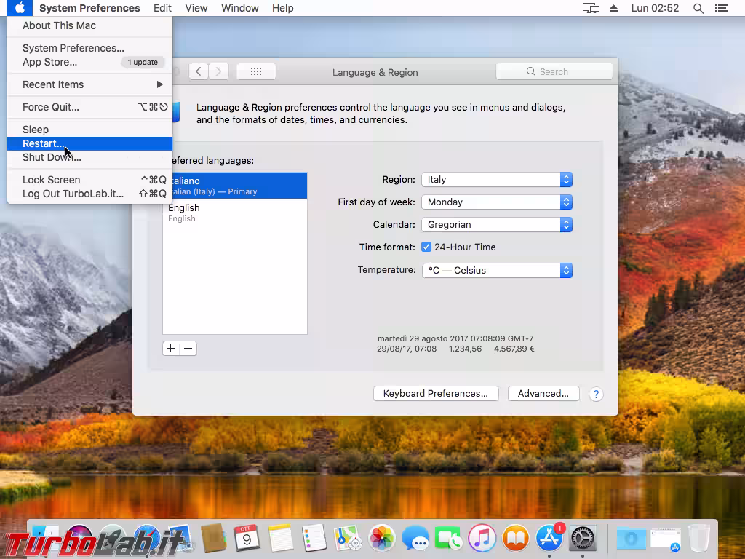Click the Advanced button
The image size is (745, 559).
pyautogui.click(x=543, y=393)
